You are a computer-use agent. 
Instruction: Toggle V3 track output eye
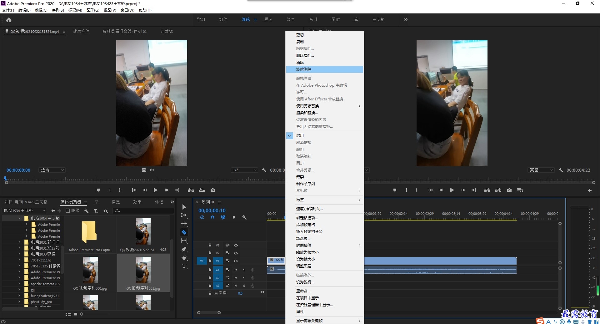(236, 245)
